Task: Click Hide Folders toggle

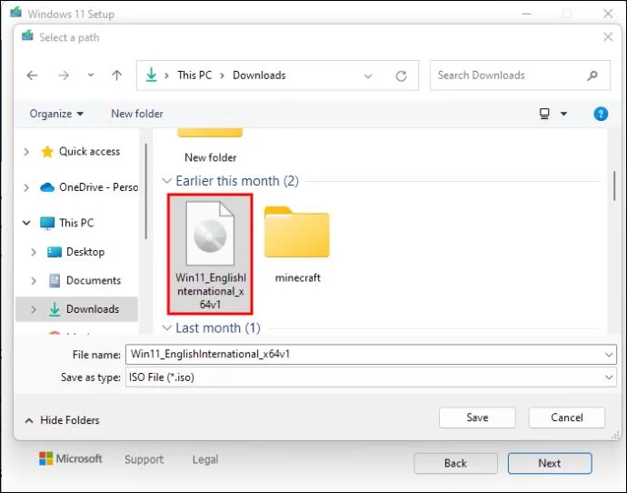Action: [x=62, y=420]
